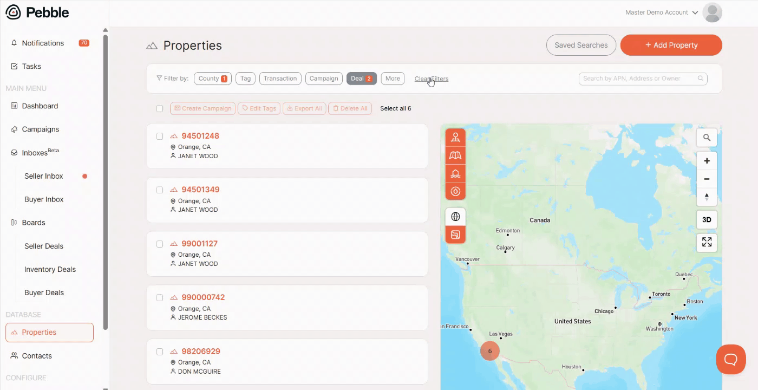Click the Export All button
The image size is (758, 390).
(x=304, y=108)
